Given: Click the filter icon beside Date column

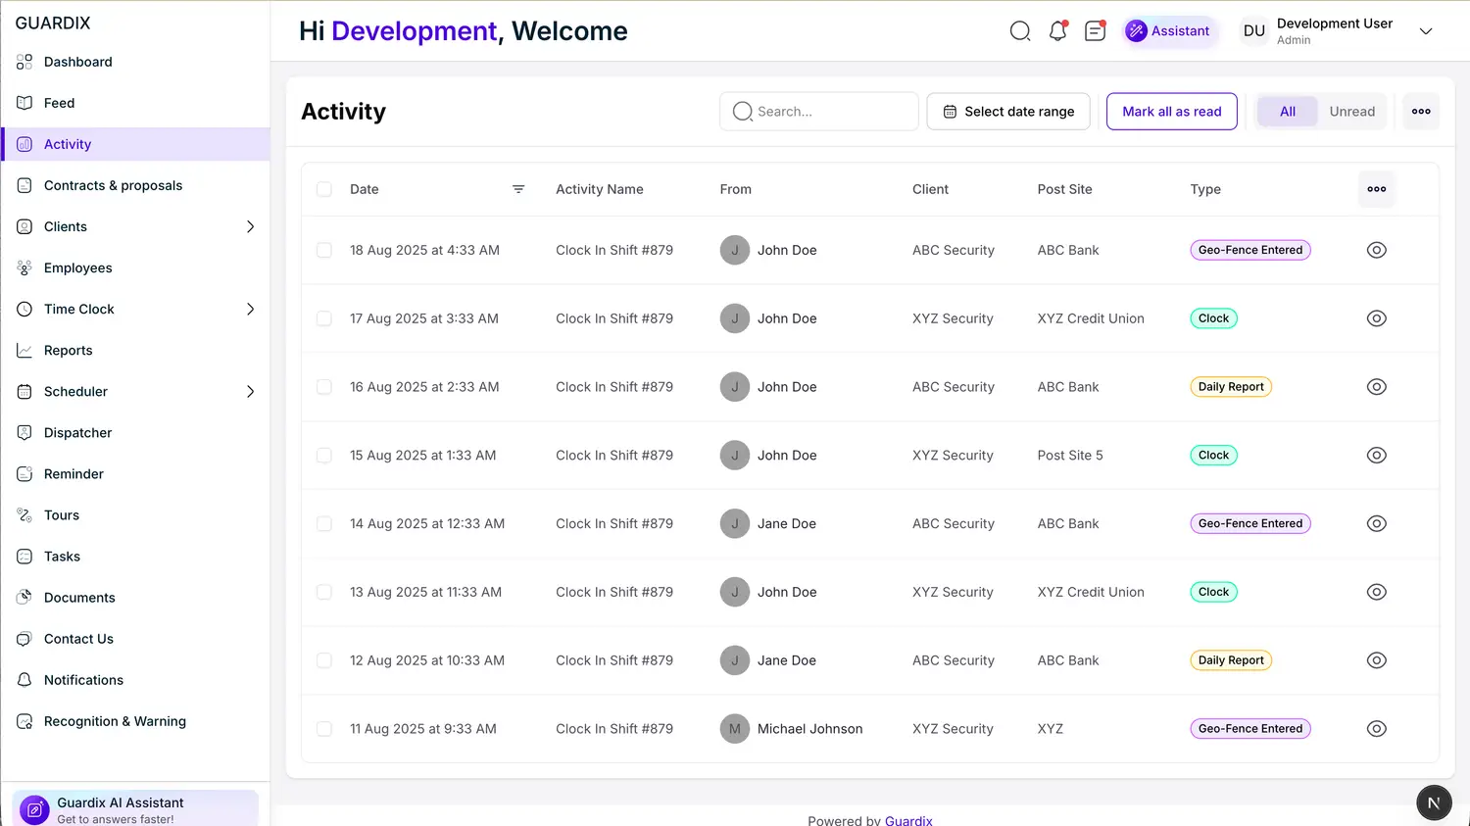Looking at the screenshot, I should click(518, 189).
